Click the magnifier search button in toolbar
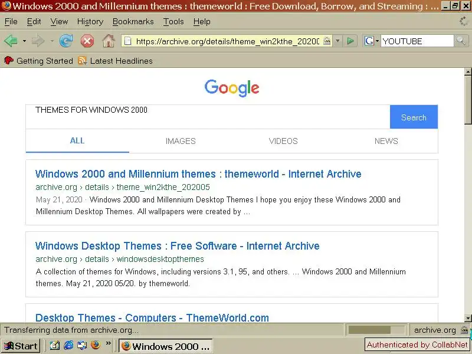 pos(460,41)
